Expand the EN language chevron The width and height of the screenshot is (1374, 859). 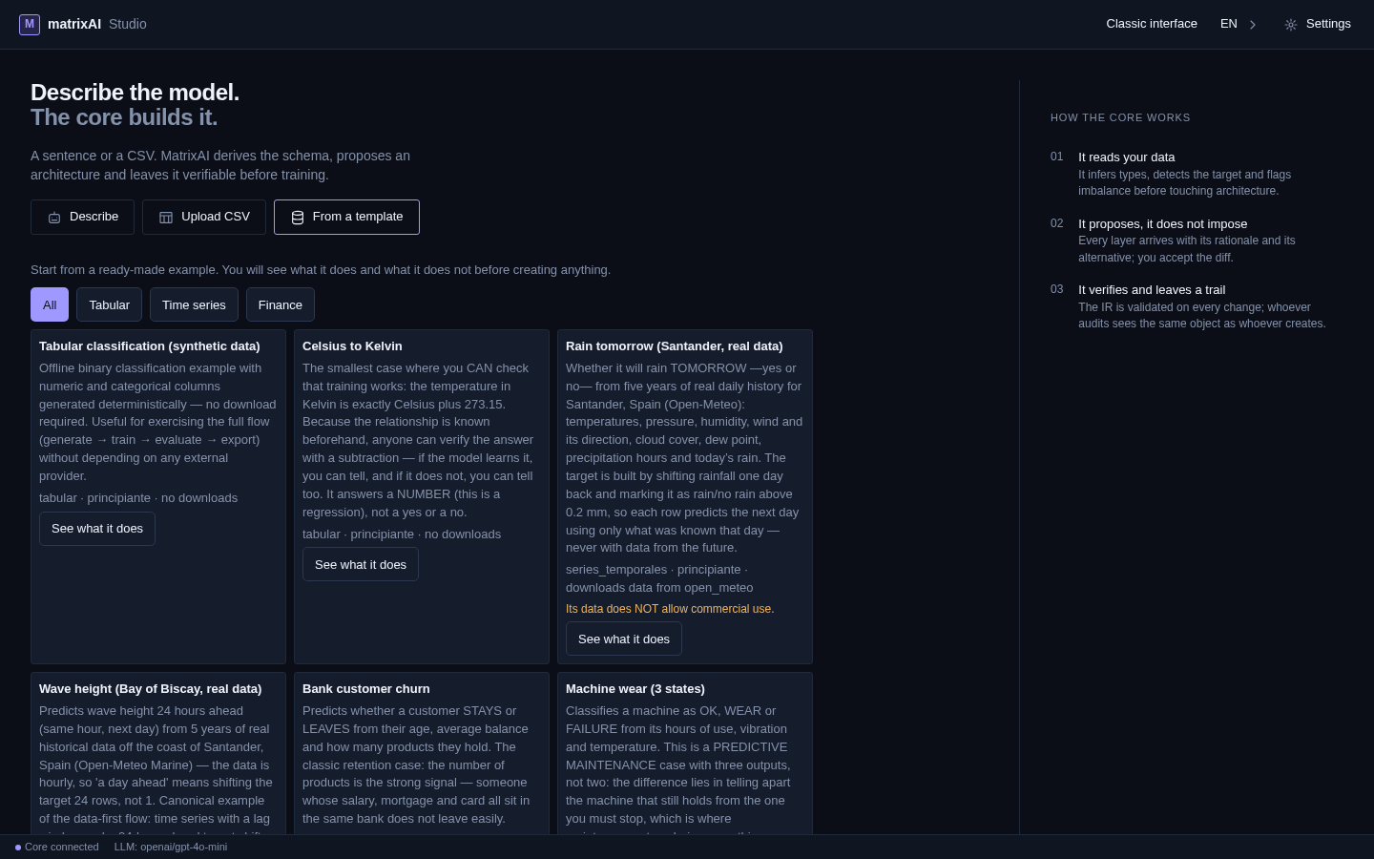(x=1253, y=25)
